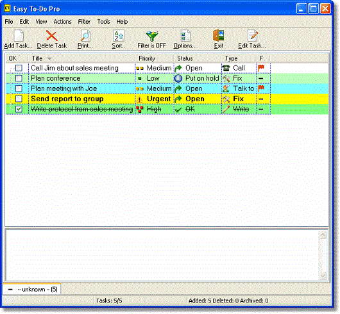This screenshot has width=340, height=314.
Task: Click the Status column header
Action: [198, 58]
